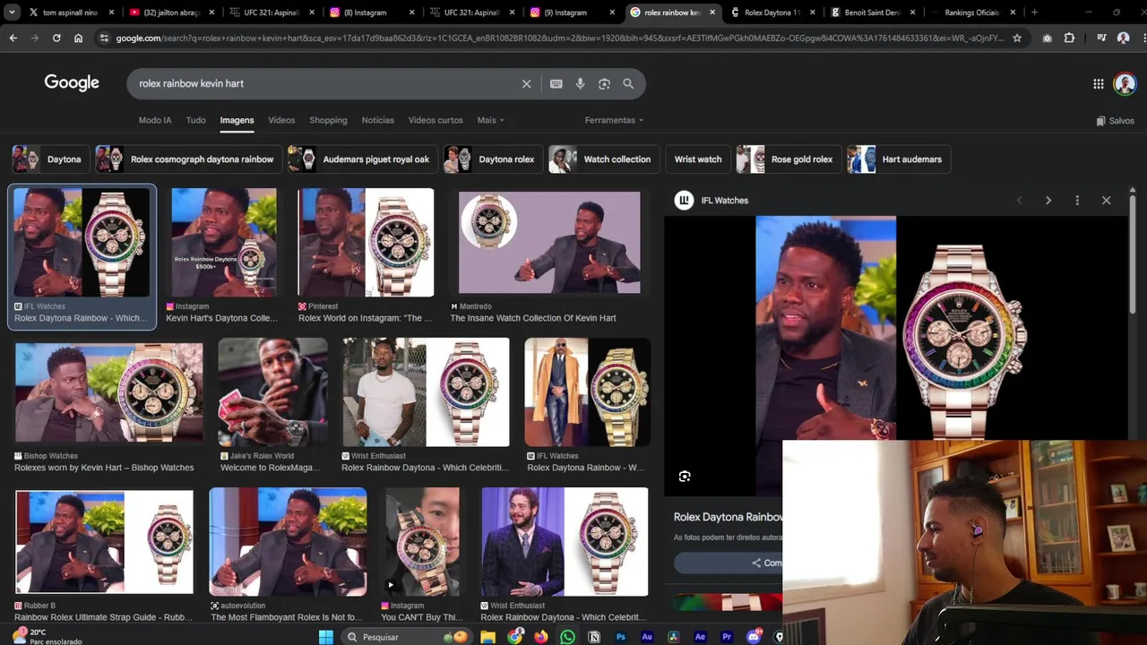The height and width of the screenshot is (645, 1147).
Task: Filter by Audemars piguet royal oak chip
Action: click(x=362, y=159)
